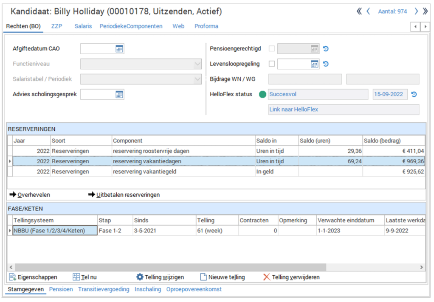
Task: Refresh the HelloFlex status
Action: pos(414,95)
